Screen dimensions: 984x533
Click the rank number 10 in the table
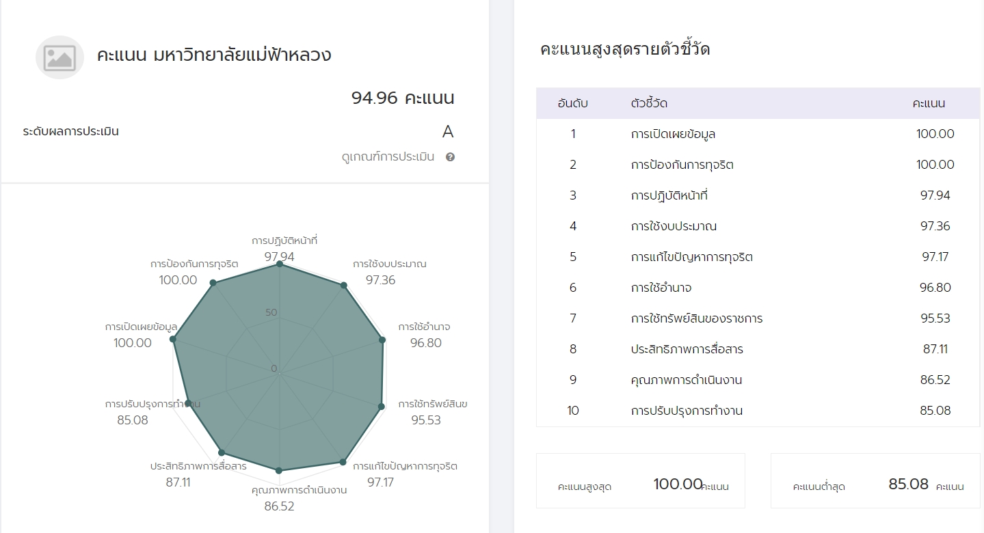[573, 411]
